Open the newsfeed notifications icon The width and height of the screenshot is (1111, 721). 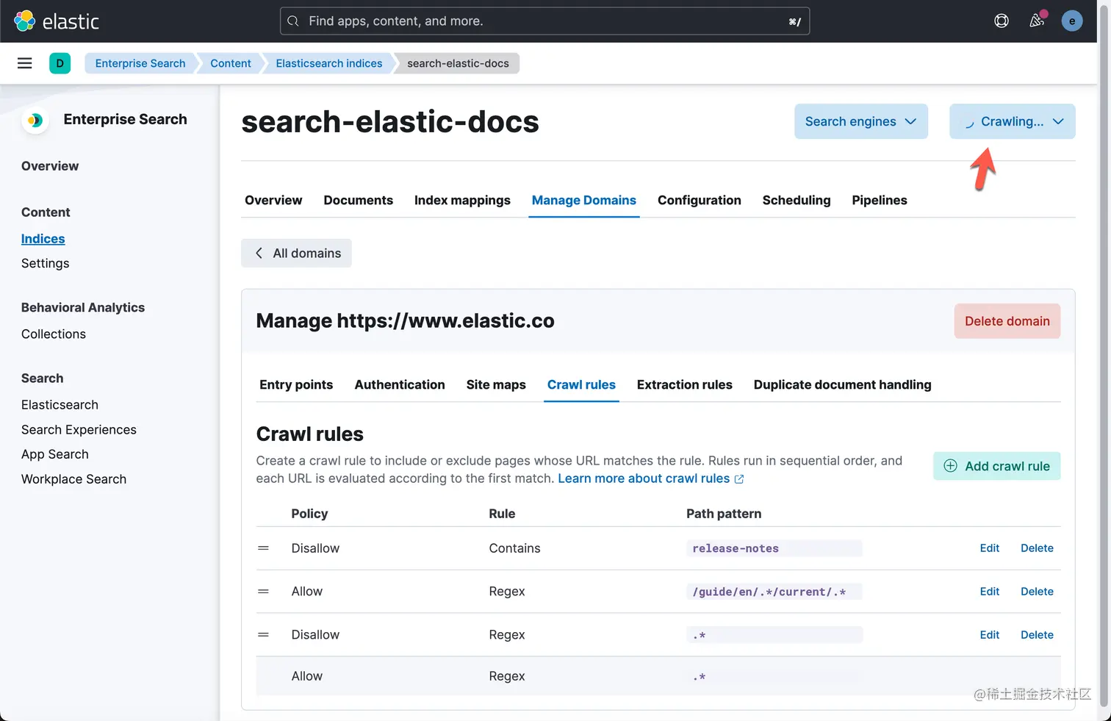pos(1037,21)
